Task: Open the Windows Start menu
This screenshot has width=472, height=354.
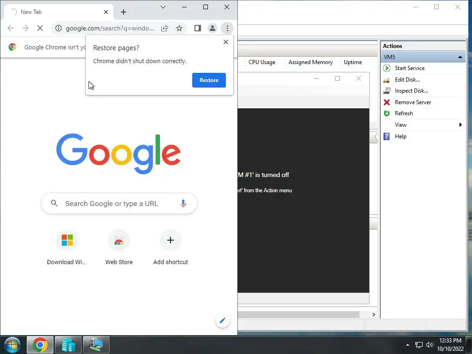Action: (x=12, y=345)
